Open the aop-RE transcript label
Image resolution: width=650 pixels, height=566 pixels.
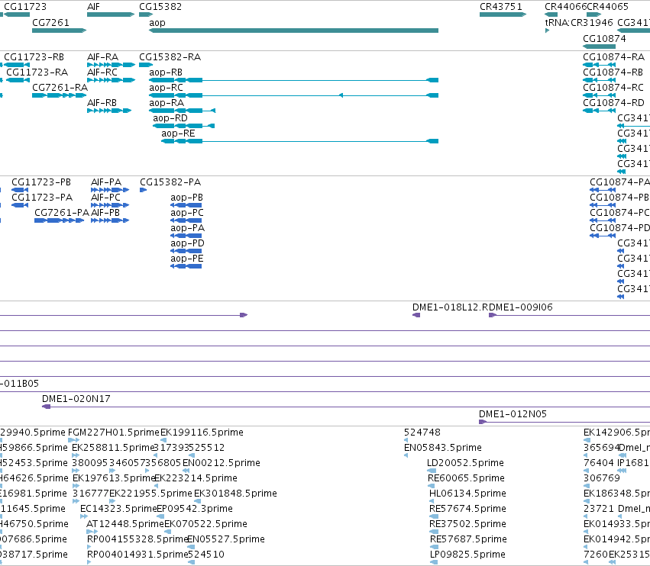(x=178, y=133)
